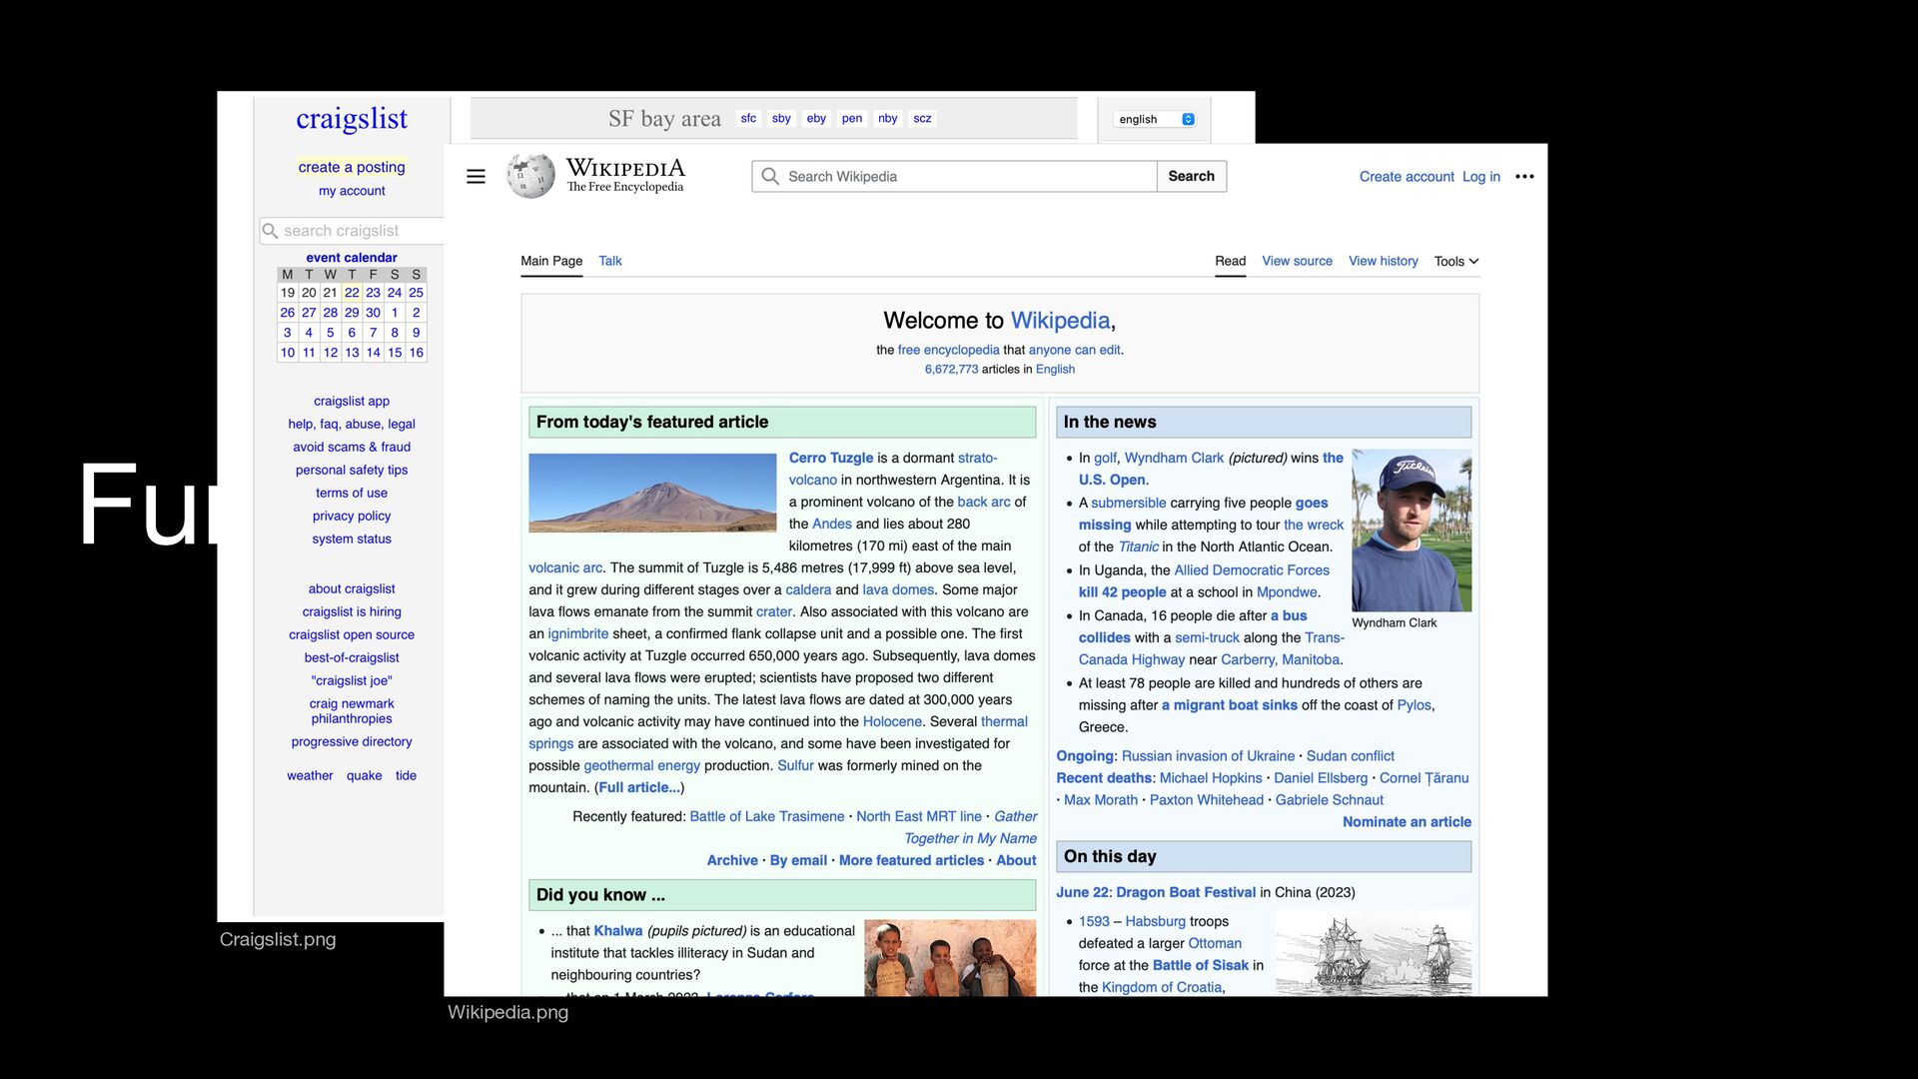Select day 30 in craigslist event calendar
Image resolution: width=1918 pixels, height=1079 pixels.
[x=373, y=313]
